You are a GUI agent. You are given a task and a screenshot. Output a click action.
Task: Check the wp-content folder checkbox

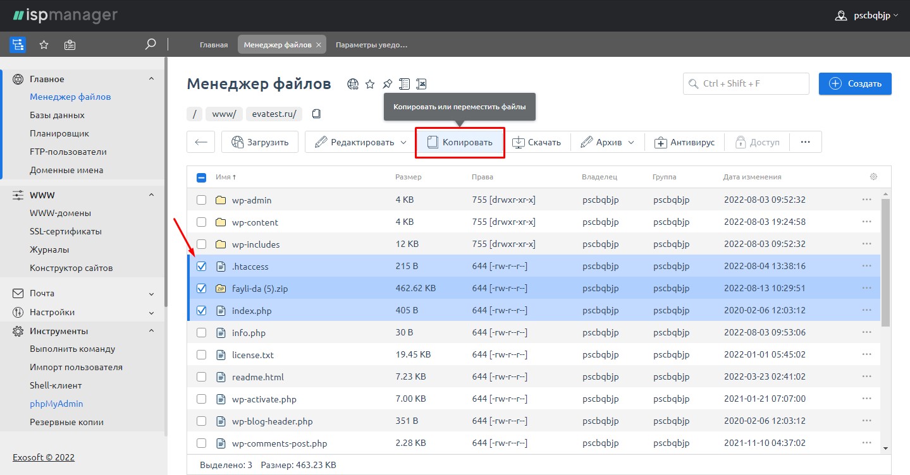(201, 222)
